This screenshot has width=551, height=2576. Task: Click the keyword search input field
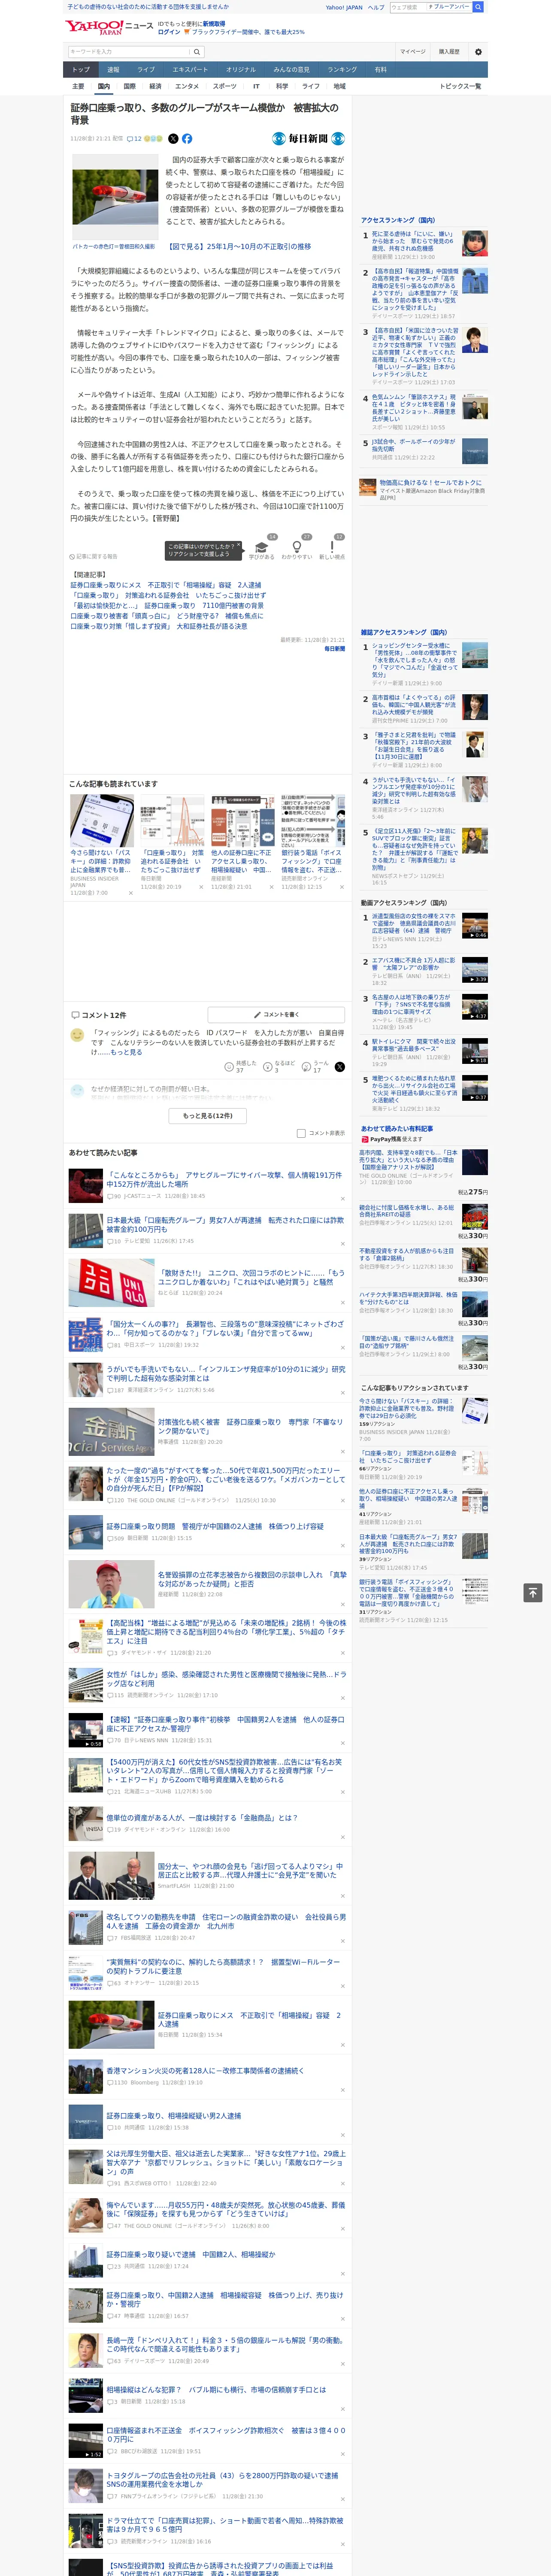pos(128,52)
